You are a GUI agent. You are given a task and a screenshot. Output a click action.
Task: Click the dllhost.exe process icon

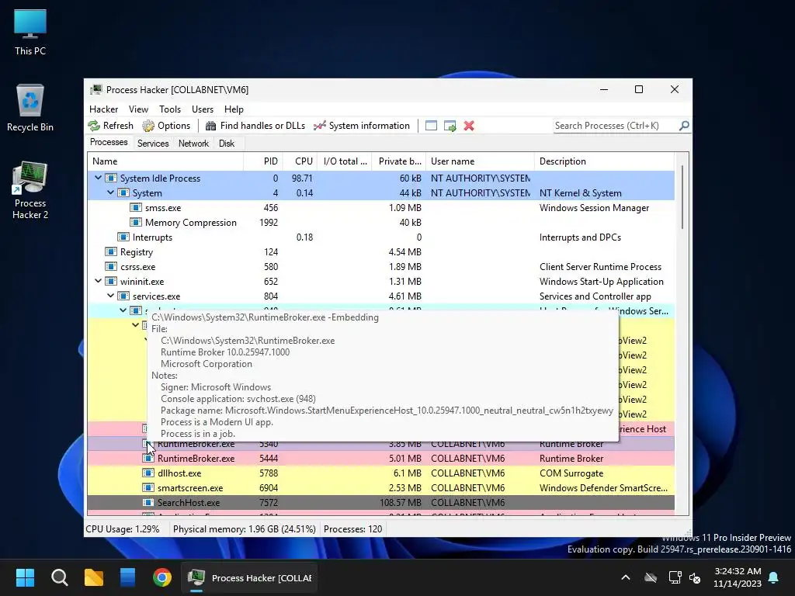tap(148, 473)
